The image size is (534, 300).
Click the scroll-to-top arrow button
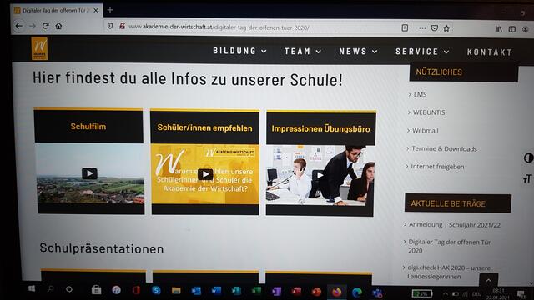[488, 280]
